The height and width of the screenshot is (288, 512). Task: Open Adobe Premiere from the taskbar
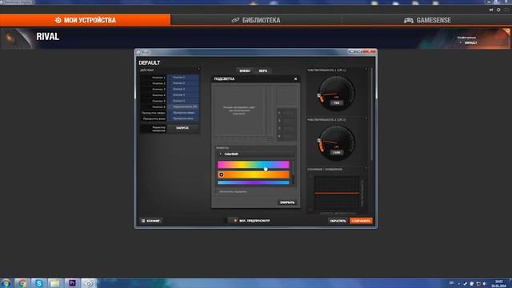(x=72, y=283)
